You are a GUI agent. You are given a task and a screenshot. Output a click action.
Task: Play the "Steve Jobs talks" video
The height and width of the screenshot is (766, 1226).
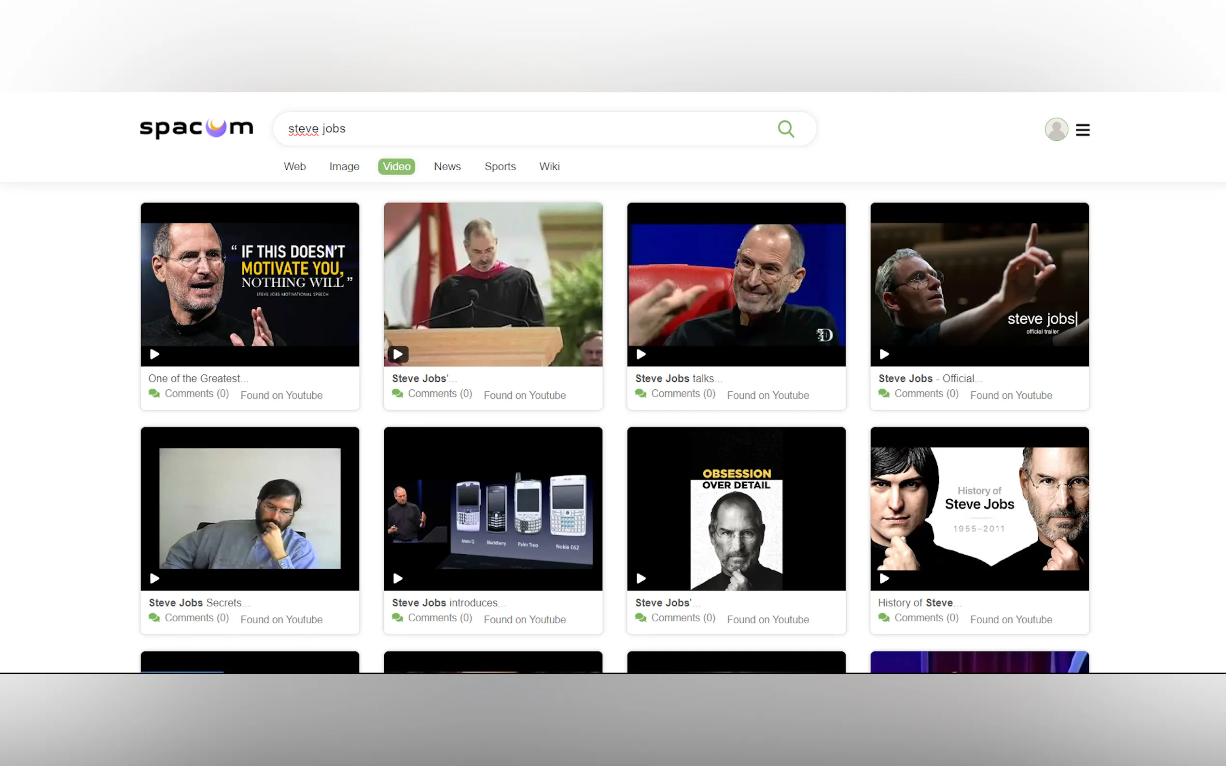tap(641, 354)
